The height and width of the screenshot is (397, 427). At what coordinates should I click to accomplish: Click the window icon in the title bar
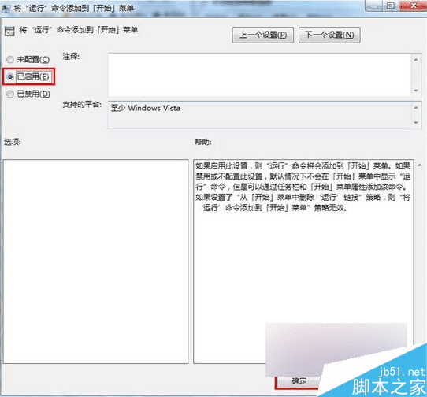pos(6,8)
